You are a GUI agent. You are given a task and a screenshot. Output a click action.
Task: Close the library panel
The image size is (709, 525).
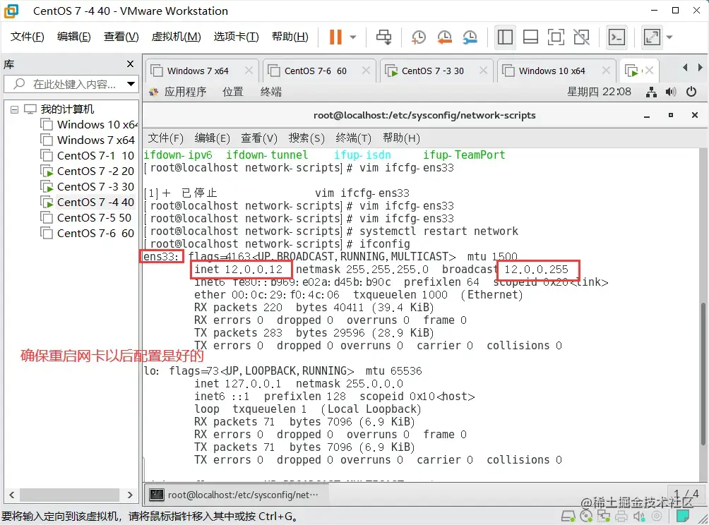click(x=130, y=64)
